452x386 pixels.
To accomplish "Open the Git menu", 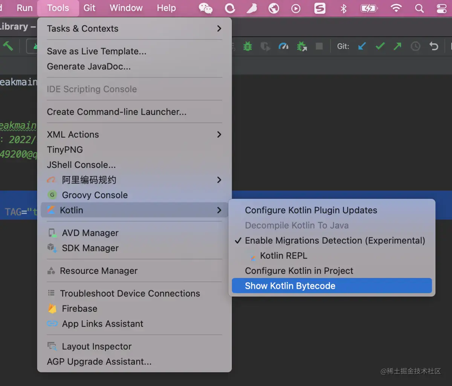I will [89, 8].
